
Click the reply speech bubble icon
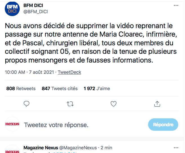pyautogui.click(x=26, y=104)
